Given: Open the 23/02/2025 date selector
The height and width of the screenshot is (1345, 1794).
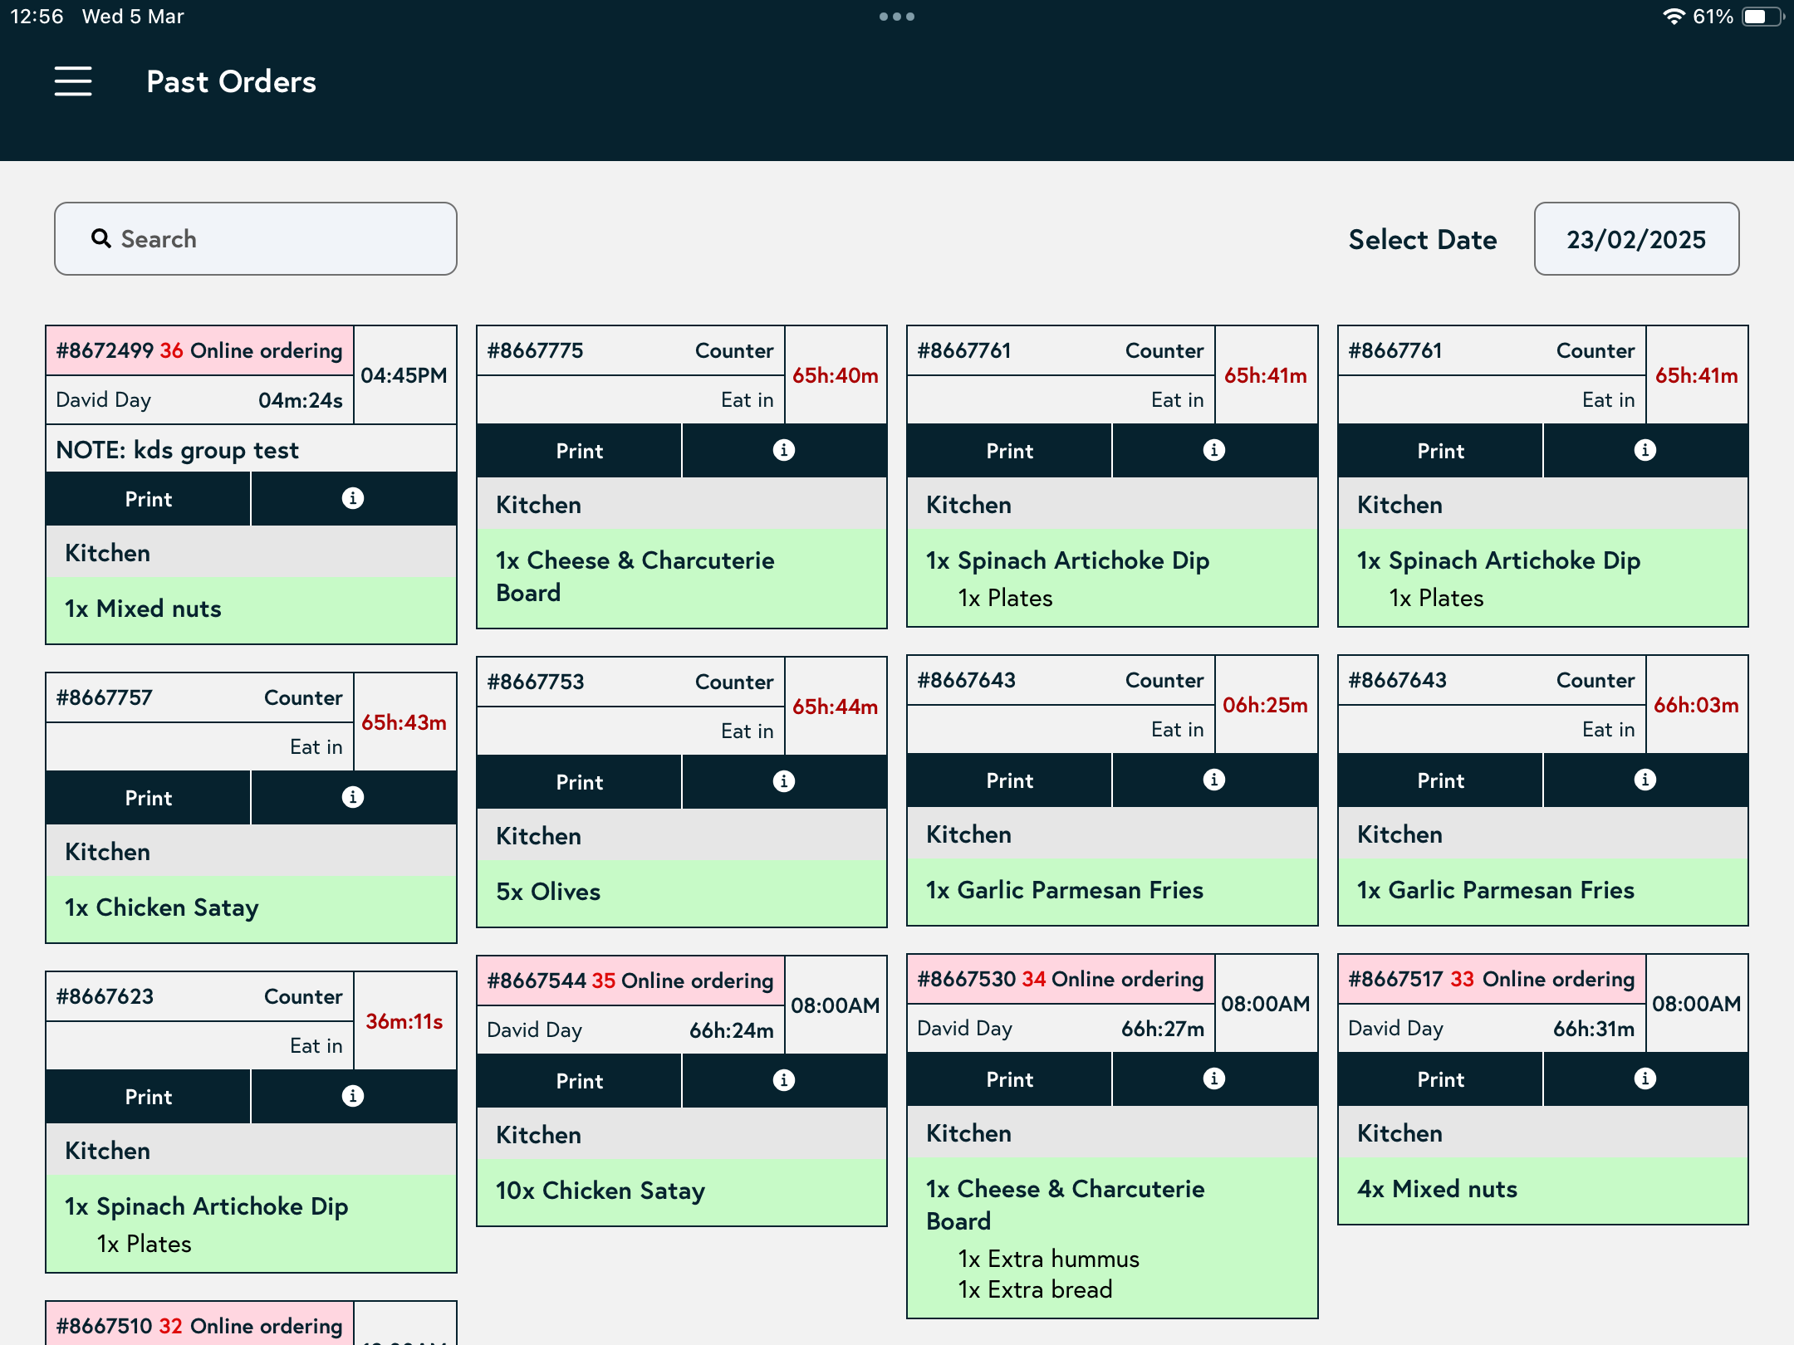Looking at the screenshot, I should (x=1635, y=239).
